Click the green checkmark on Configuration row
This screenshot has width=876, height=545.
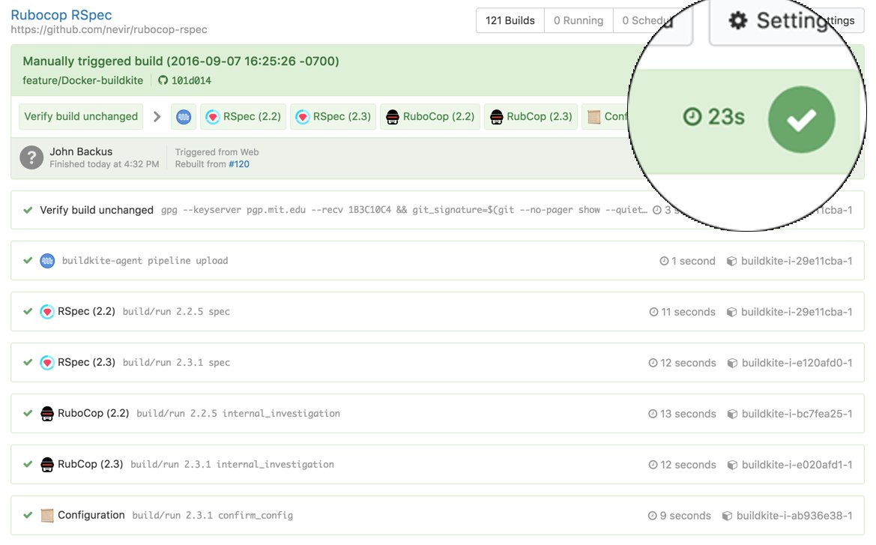pyautogui.click(x=28, y=515)
